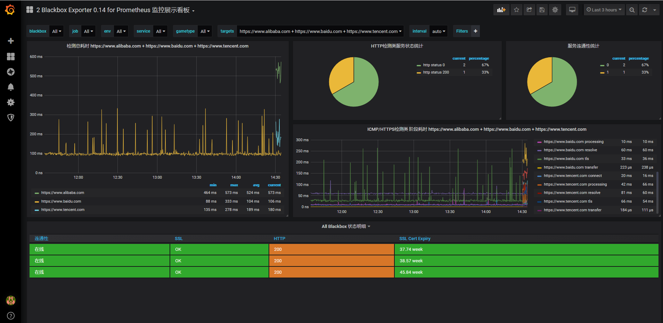The width and height of the screenshot is (663, 323).
Task: Sort table by HTTP column header
Action: coord(279,238)
